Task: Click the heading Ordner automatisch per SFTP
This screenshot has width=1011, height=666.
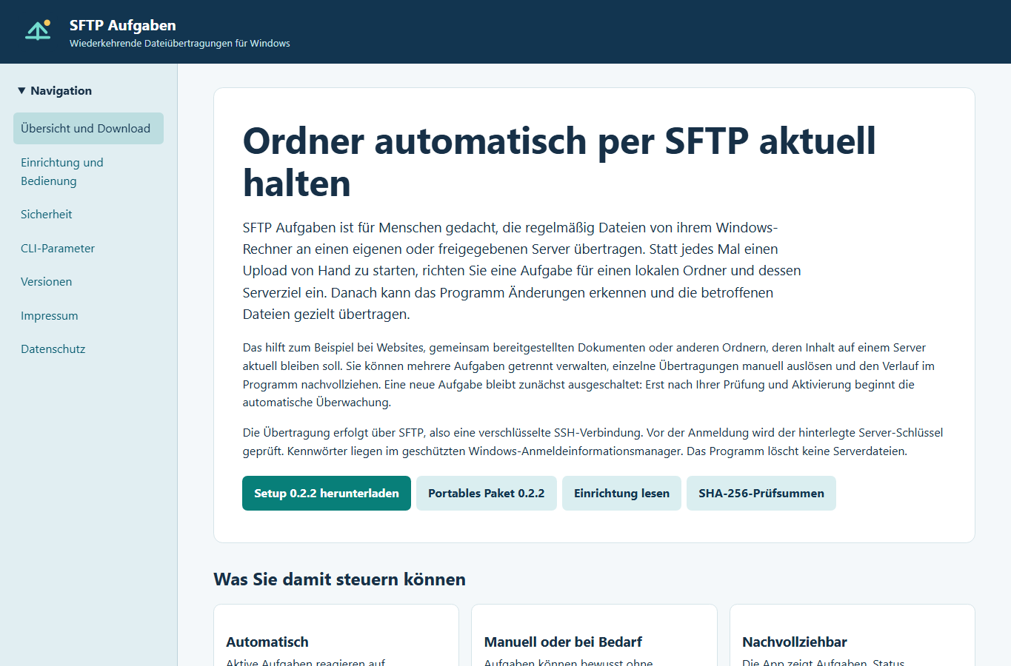Action: point(559,162)
